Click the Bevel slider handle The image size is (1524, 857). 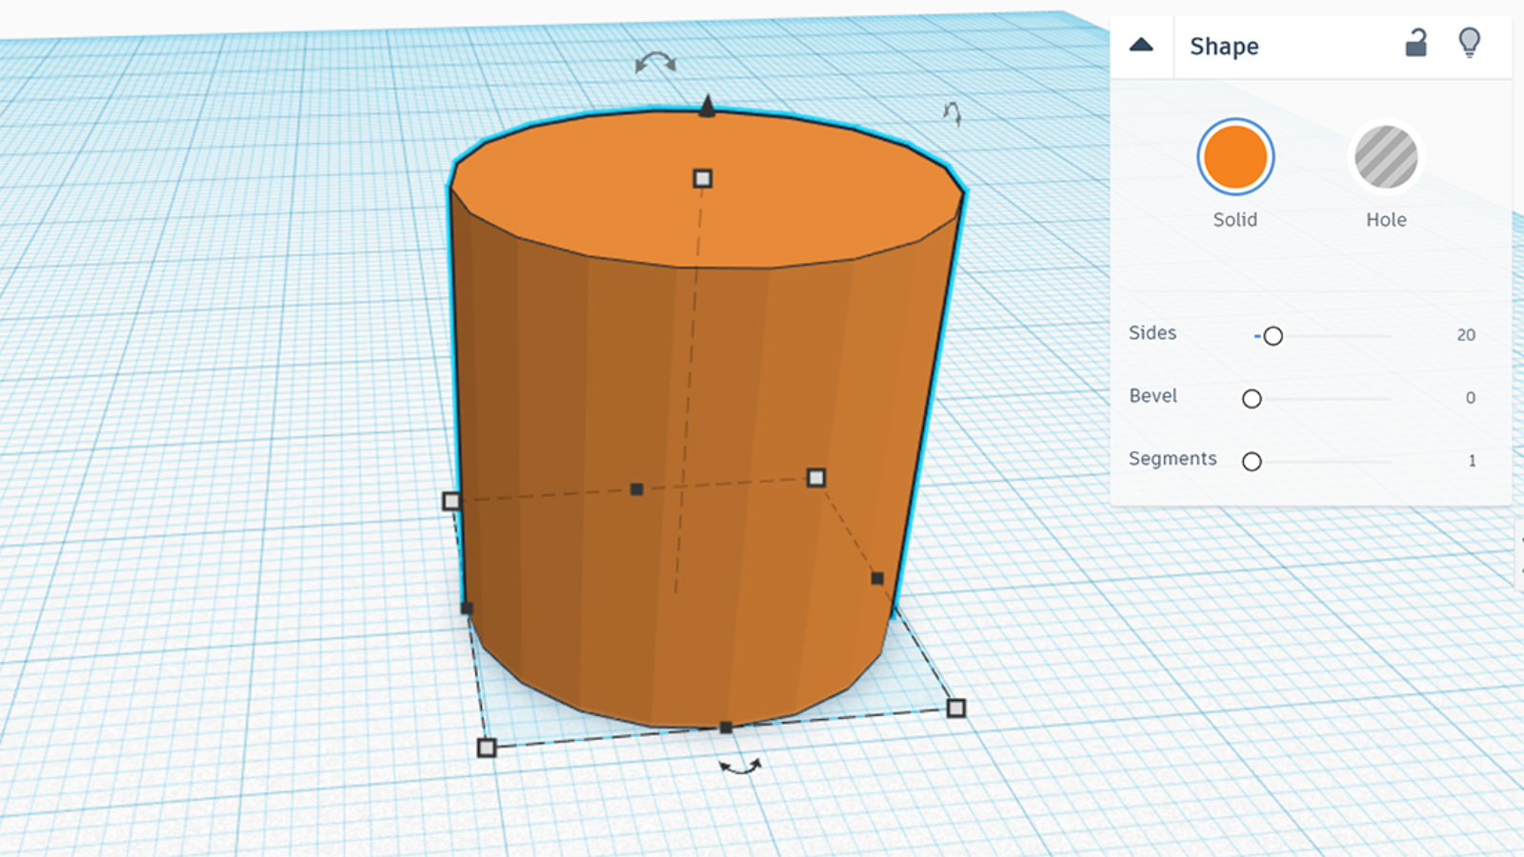1252,399
